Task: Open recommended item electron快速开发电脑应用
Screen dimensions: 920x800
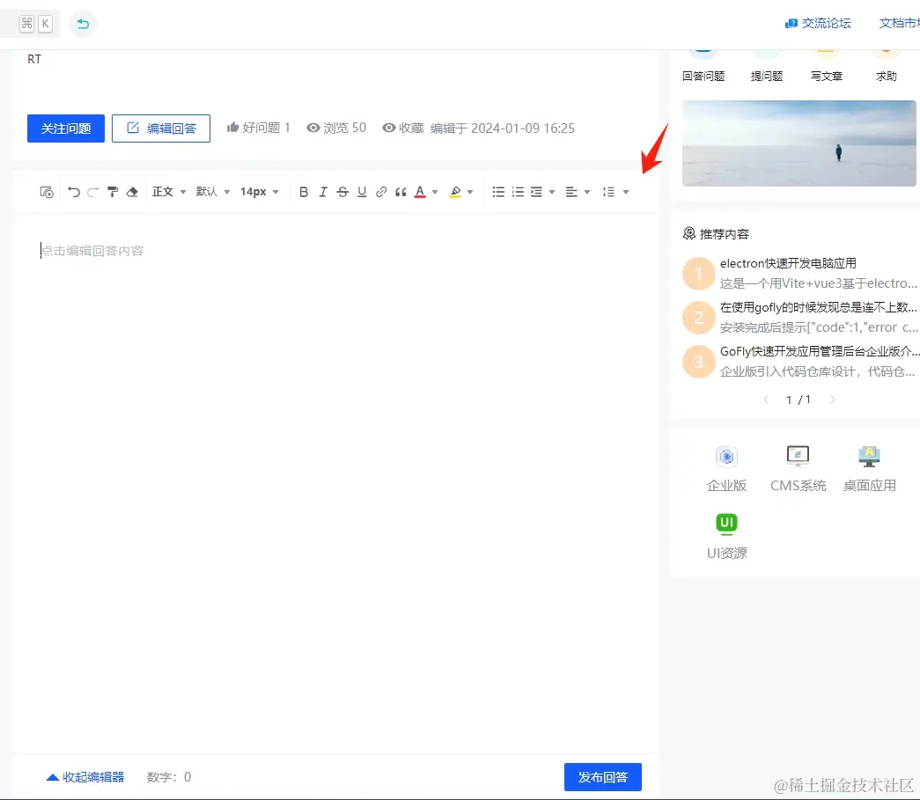Action: pos(788,263)
